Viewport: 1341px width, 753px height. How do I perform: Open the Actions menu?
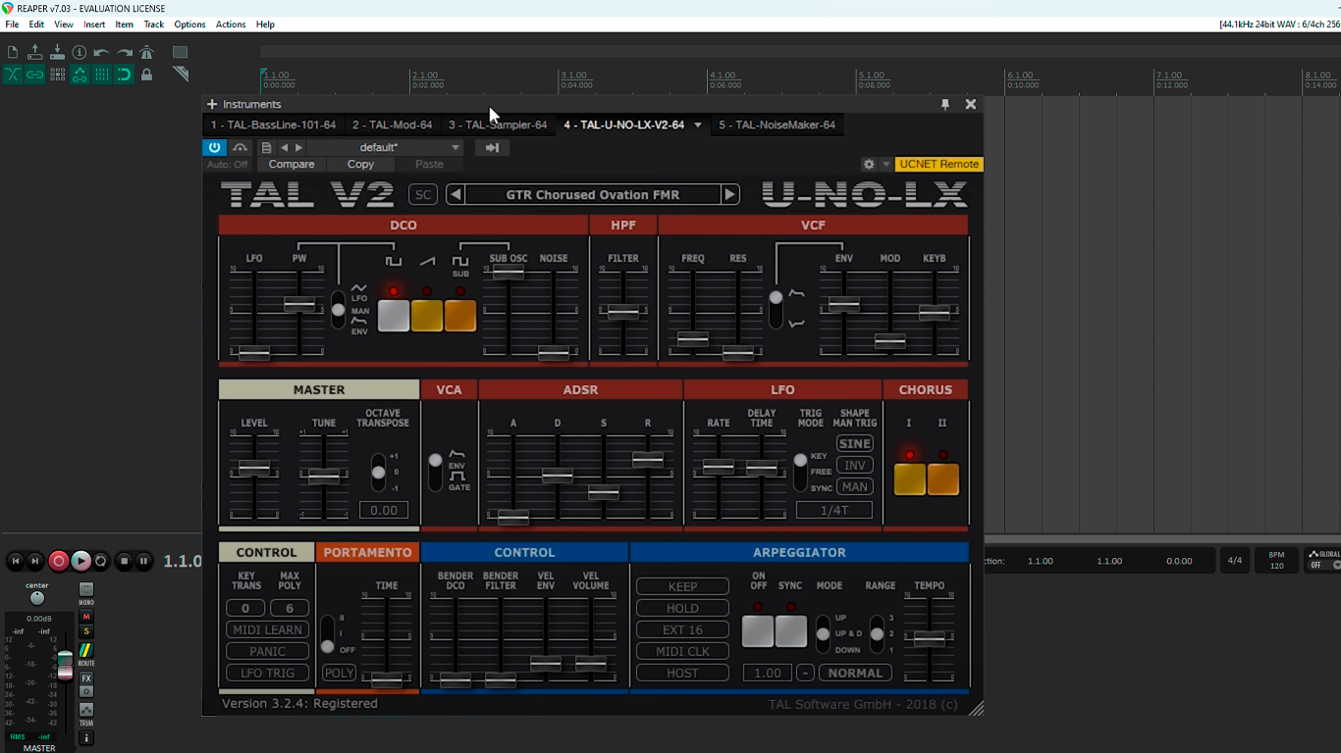(x=231, y=25)
